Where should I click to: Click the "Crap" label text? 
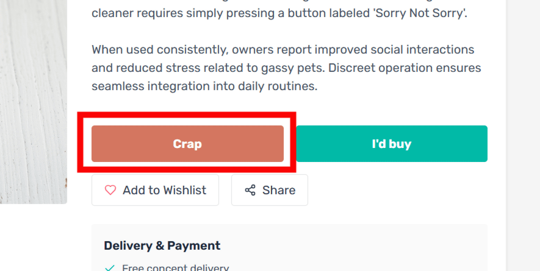pyautogui.click(x=187, y=144)
